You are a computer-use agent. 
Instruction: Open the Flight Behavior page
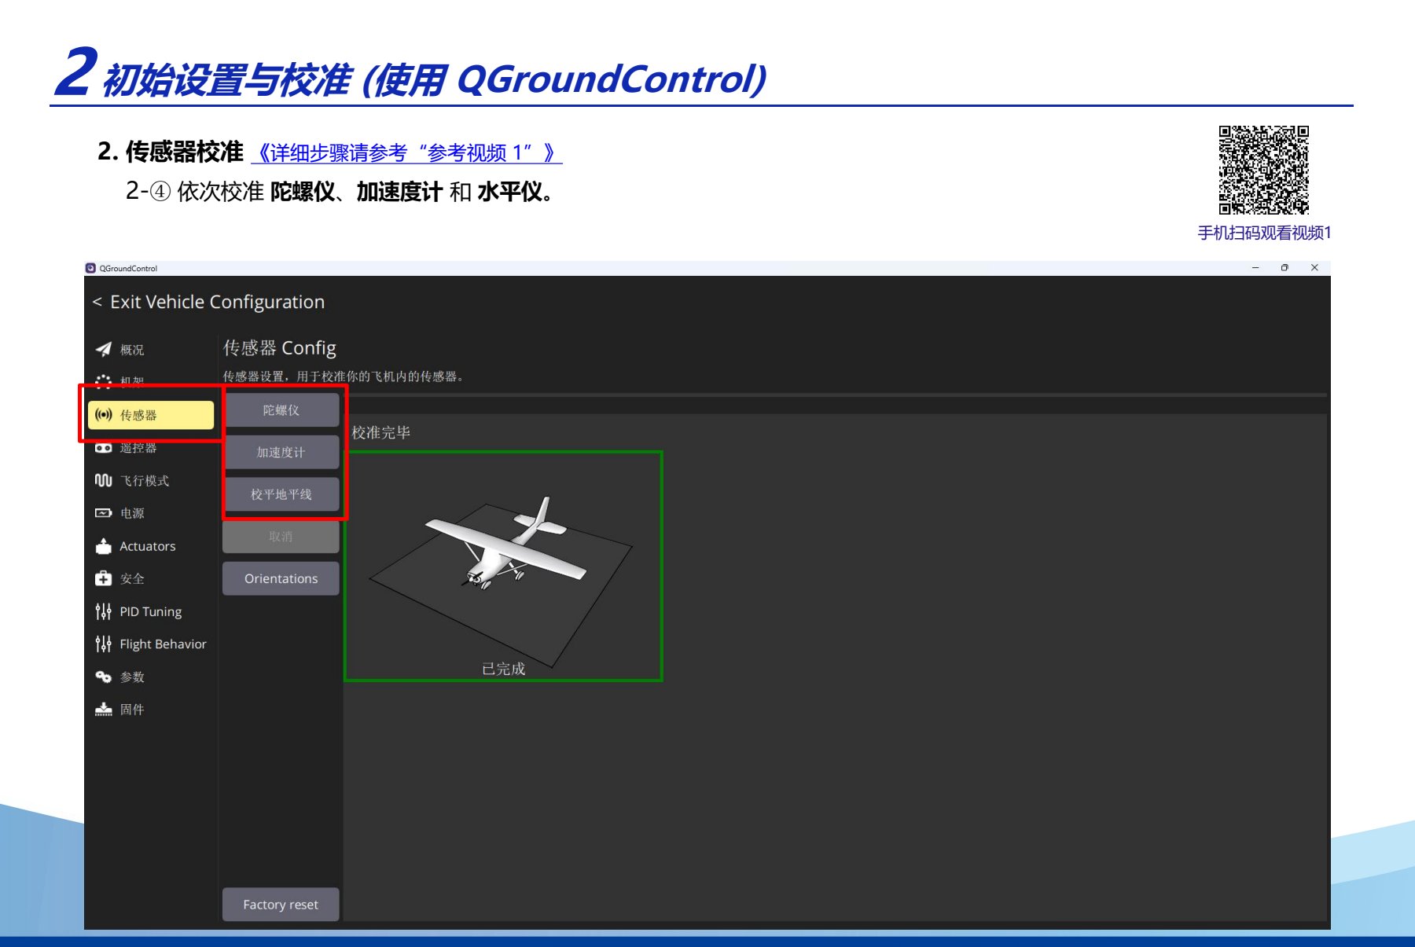point(151,644)
